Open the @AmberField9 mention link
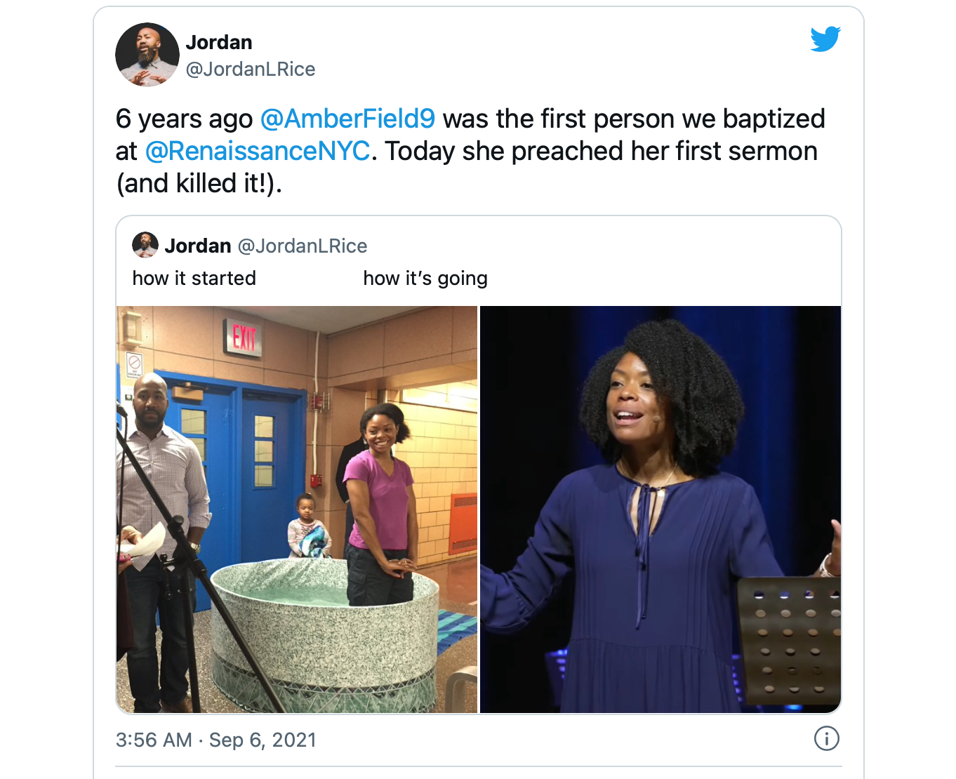This screenshot has width=956, height=779. (x=347, y=119)
